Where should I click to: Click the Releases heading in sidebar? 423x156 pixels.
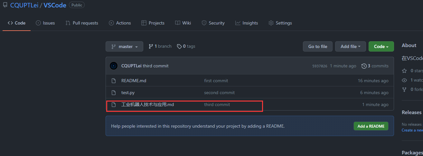tap(411, 112)
